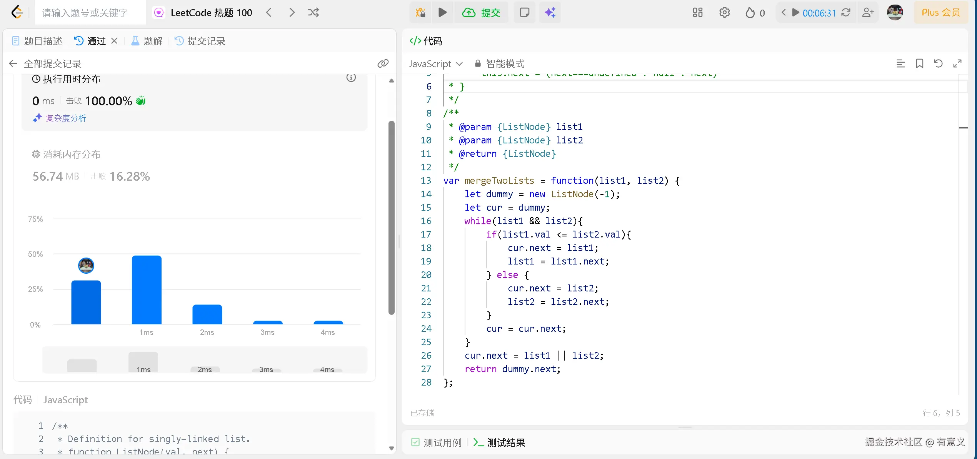Shuffle to a random problem
Viewport: 977px width, 459px height.
pos(313,13)
